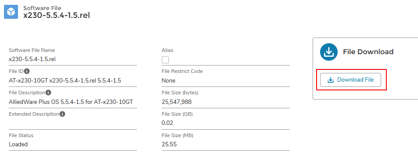This screenshot has width=418, height=162.
Task: Click the Software File cube icon
Action: (x=11, y=12)
